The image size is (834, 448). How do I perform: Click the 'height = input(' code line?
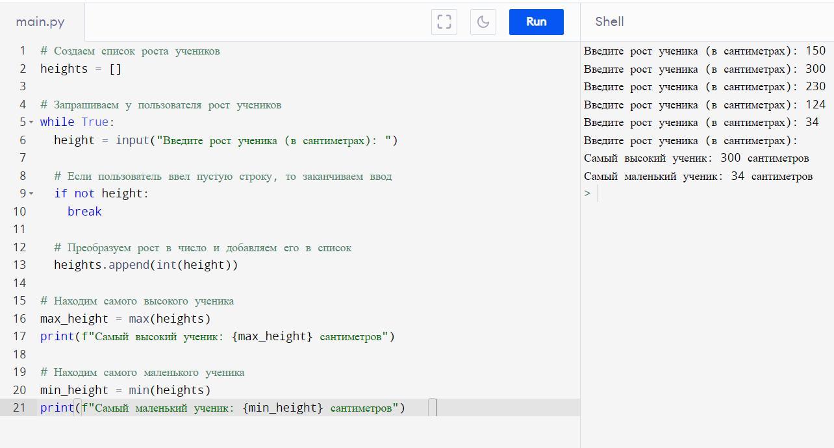tap(225, 140)
